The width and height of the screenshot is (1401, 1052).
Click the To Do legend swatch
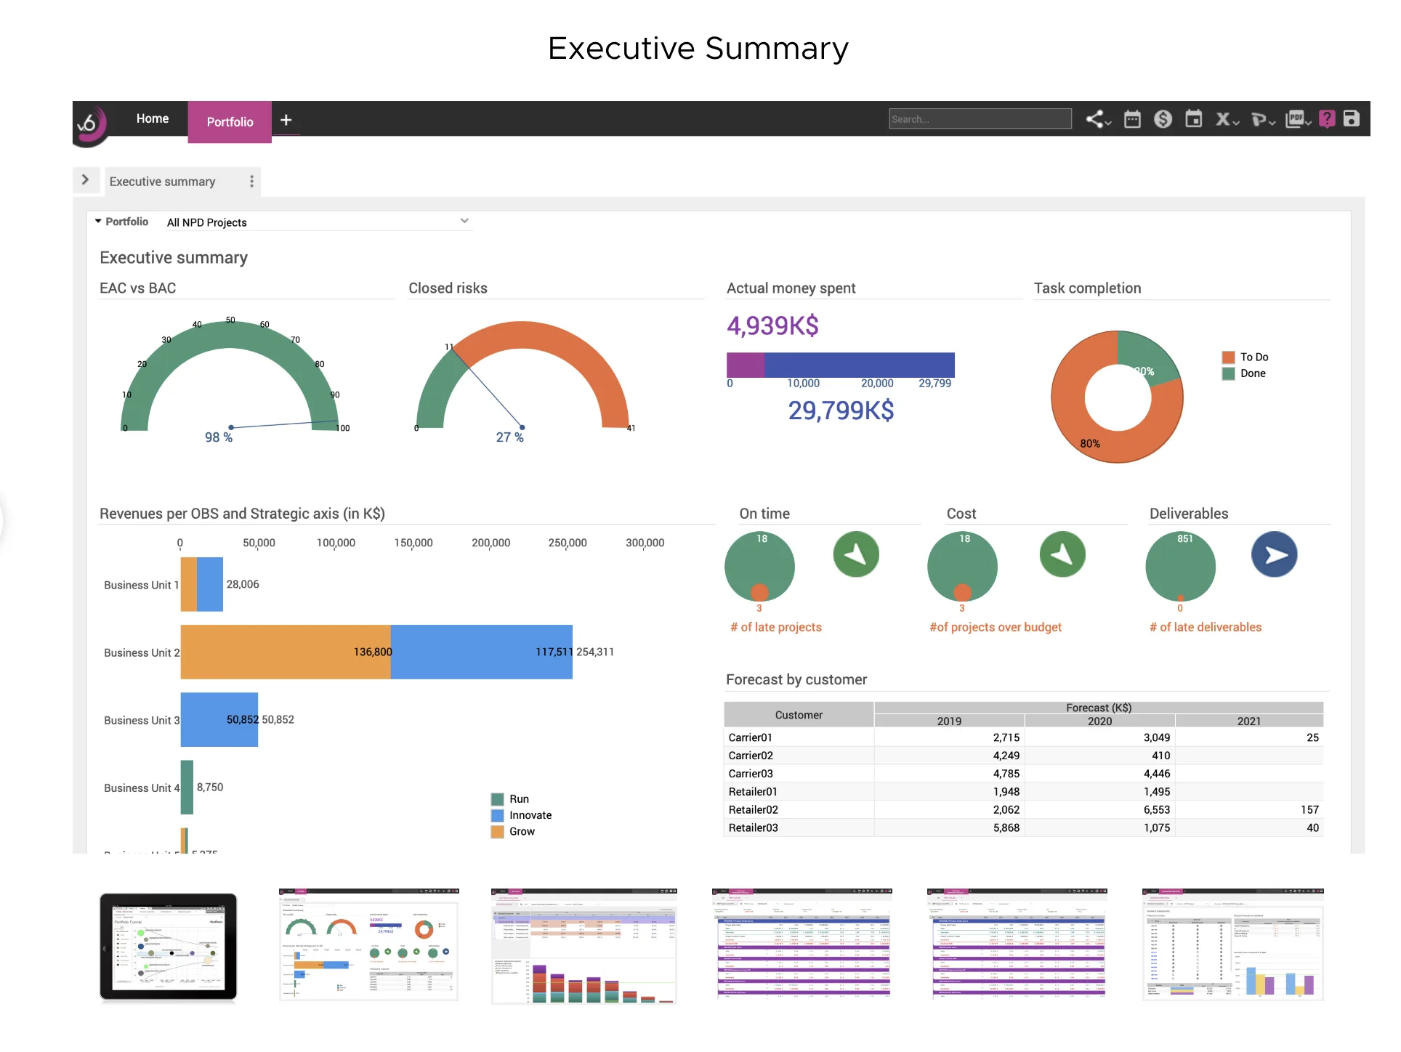(1228, 357)
